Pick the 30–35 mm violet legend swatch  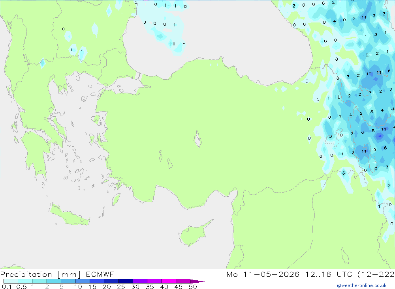point(140,281)
